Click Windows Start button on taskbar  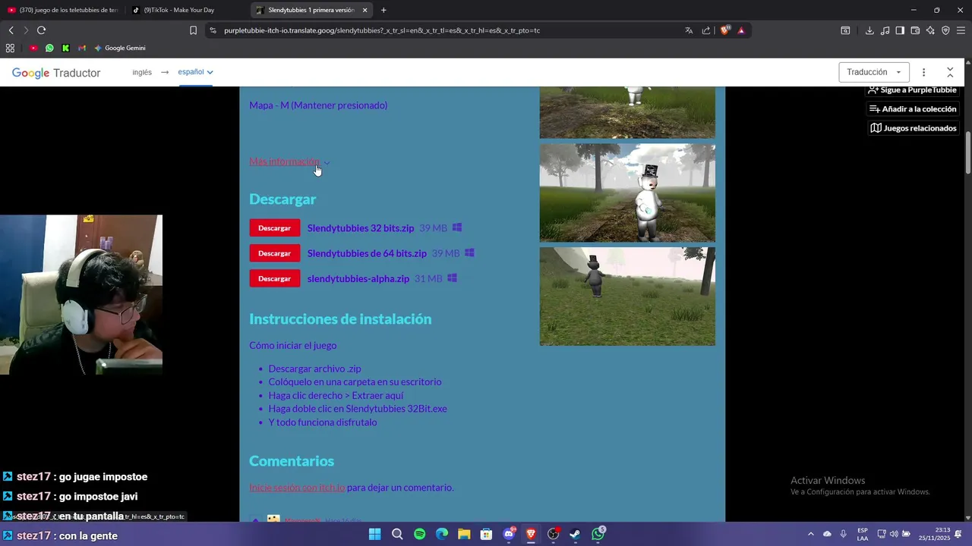(374, 534)
